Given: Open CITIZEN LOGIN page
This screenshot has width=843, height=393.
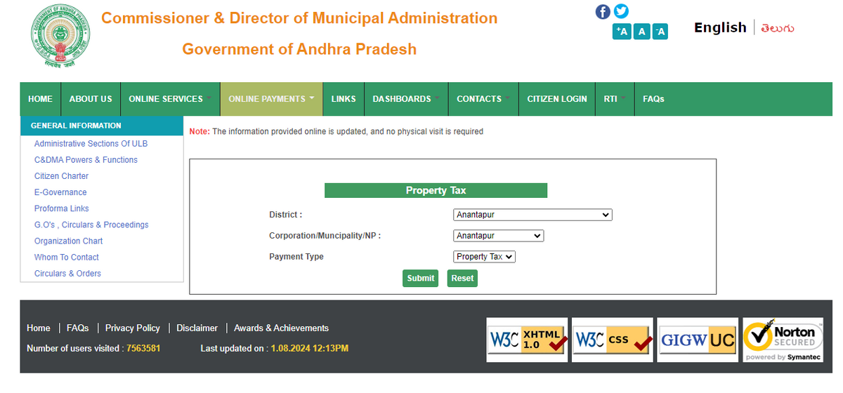Looking at the screenshot, I should click(x=557, y=99).
